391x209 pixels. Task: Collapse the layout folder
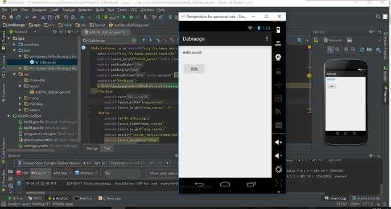tap(20, 86)
